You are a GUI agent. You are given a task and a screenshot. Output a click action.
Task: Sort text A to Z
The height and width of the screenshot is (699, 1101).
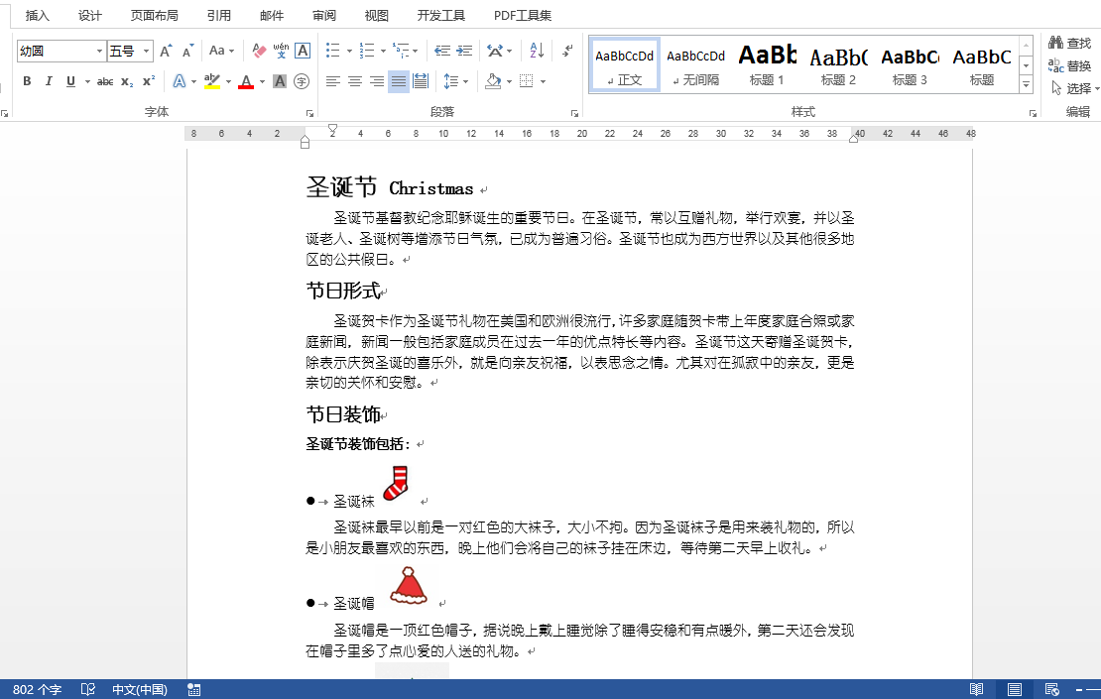click(537, 51)
